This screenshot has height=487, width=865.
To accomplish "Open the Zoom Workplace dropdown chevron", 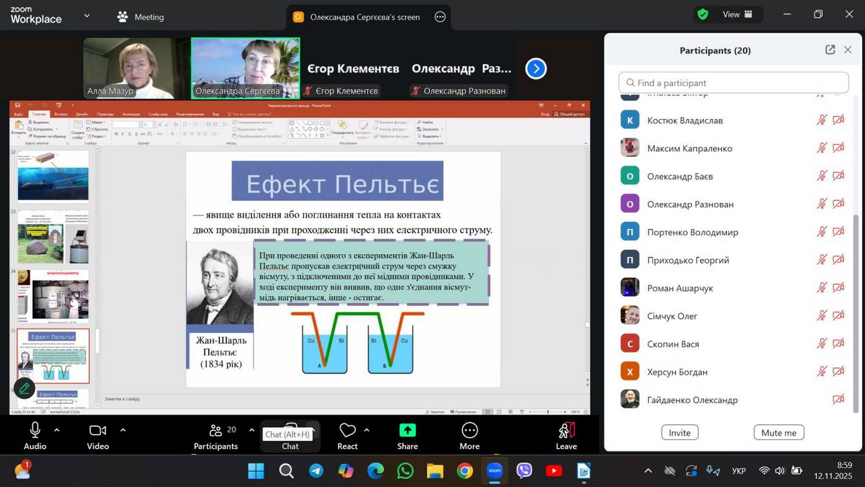I will [x=87, y=16].
